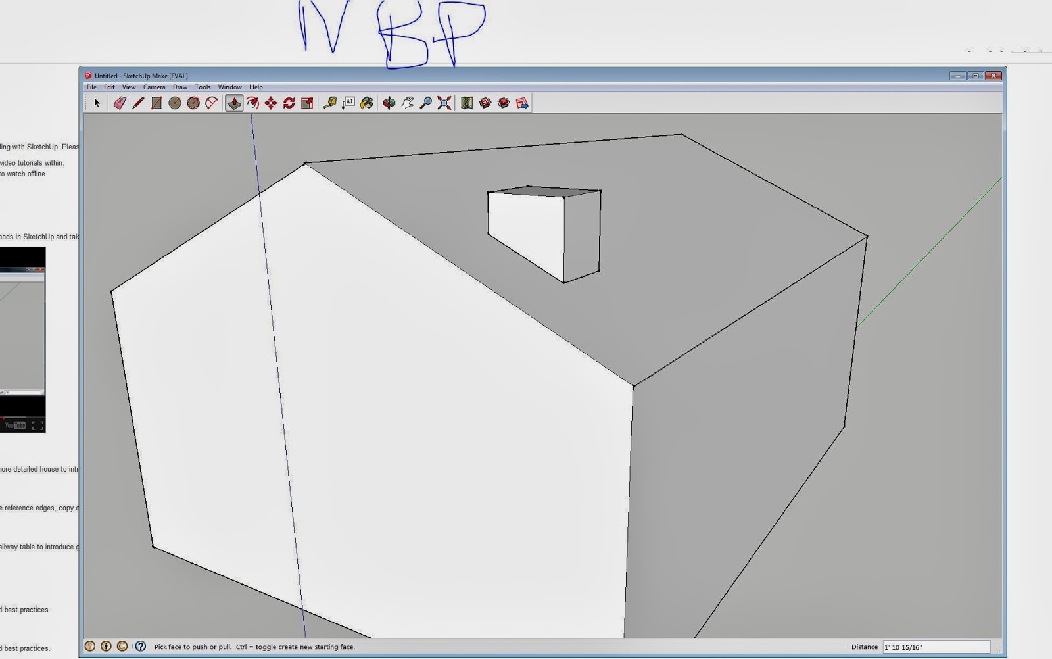Click the fullscreen icon on video player
The width and height of the screenshot is (1052, 659).
point(37,426)
